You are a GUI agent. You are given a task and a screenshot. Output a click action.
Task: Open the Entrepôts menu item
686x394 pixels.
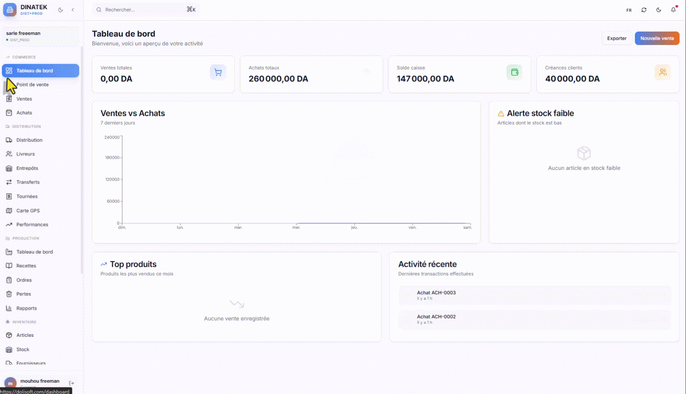[x=27, y=168]
